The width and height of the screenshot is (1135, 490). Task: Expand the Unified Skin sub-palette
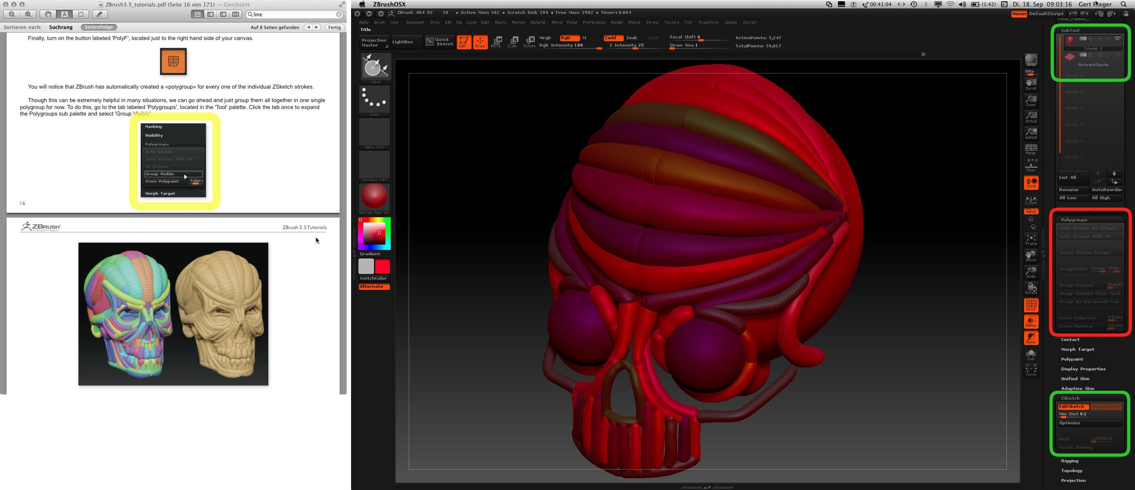pos(1075,379)
